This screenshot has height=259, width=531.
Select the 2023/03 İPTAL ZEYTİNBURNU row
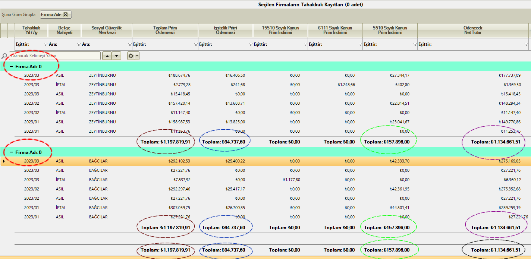(x=224, y=85)
